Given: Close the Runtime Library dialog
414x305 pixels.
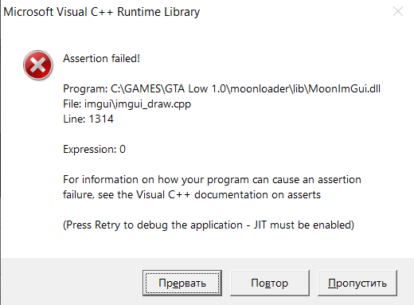Looking at the screenshot, I should coord(398,11).
